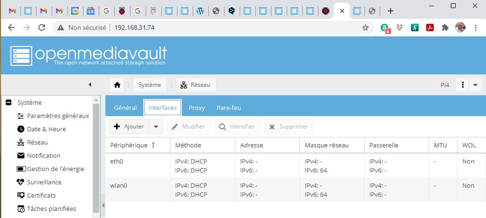Open the Chrome profile avatar
The width and height of the screenshot is (486, 218).
(x=460, y=27)
